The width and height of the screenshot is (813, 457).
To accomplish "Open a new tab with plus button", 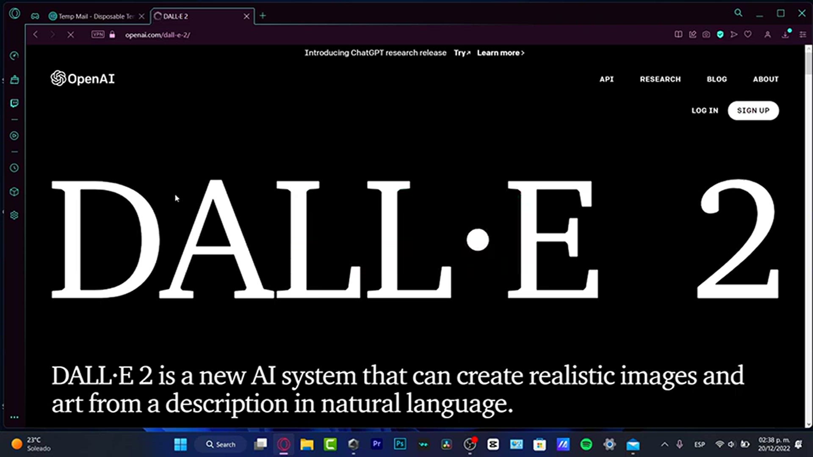I will coord(263,16).
